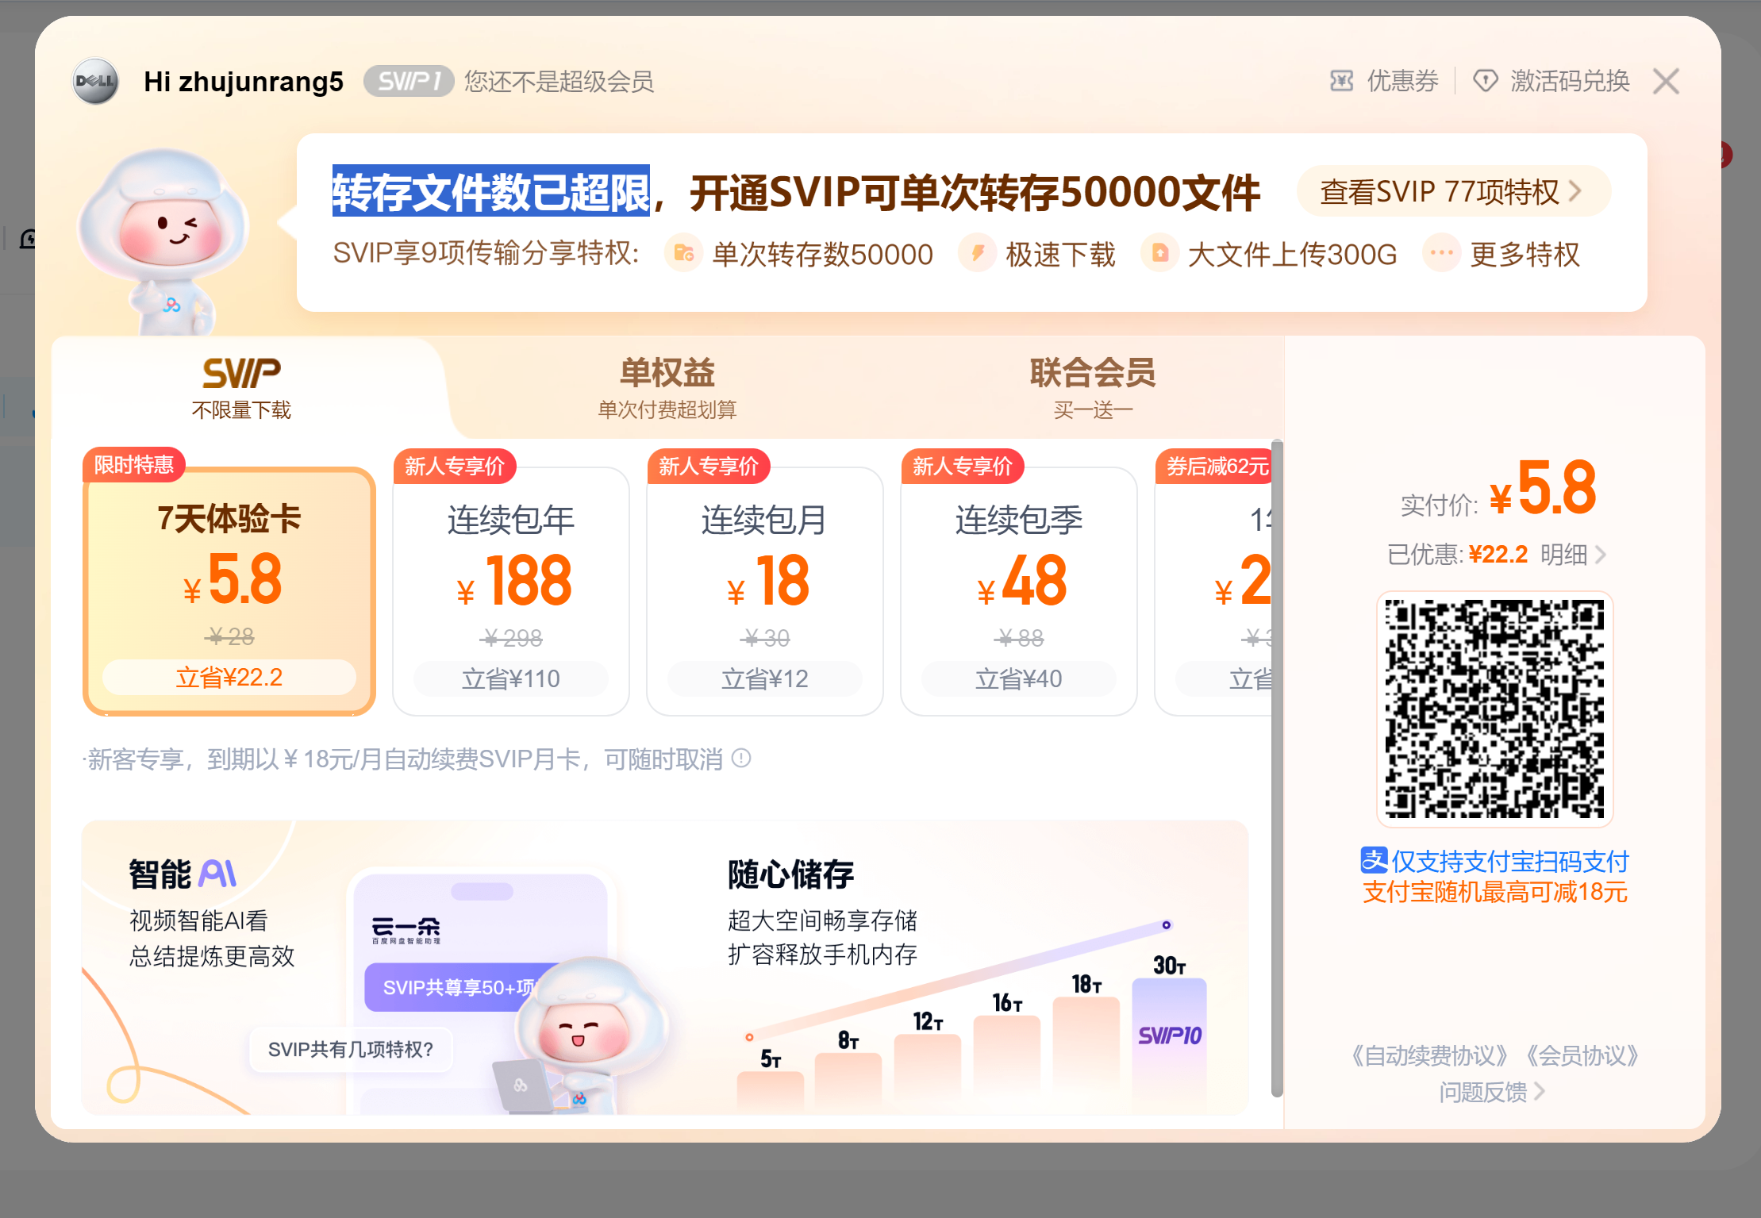This screenshot has height=1218, width=1761.
Task: Click 支付宝随机最高可减18元 text
Action: pos(1495,892)
